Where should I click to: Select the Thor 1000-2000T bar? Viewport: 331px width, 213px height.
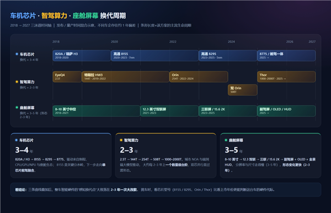pyautogui.click(x=286, y=77)
